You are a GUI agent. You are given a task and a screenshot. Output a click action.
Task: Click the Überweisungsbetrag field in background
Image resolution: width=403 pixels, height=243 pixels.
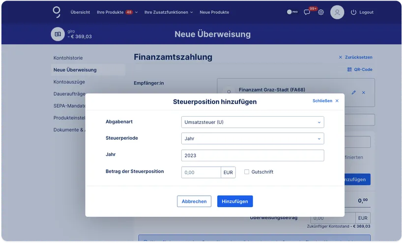pos(333,218)
